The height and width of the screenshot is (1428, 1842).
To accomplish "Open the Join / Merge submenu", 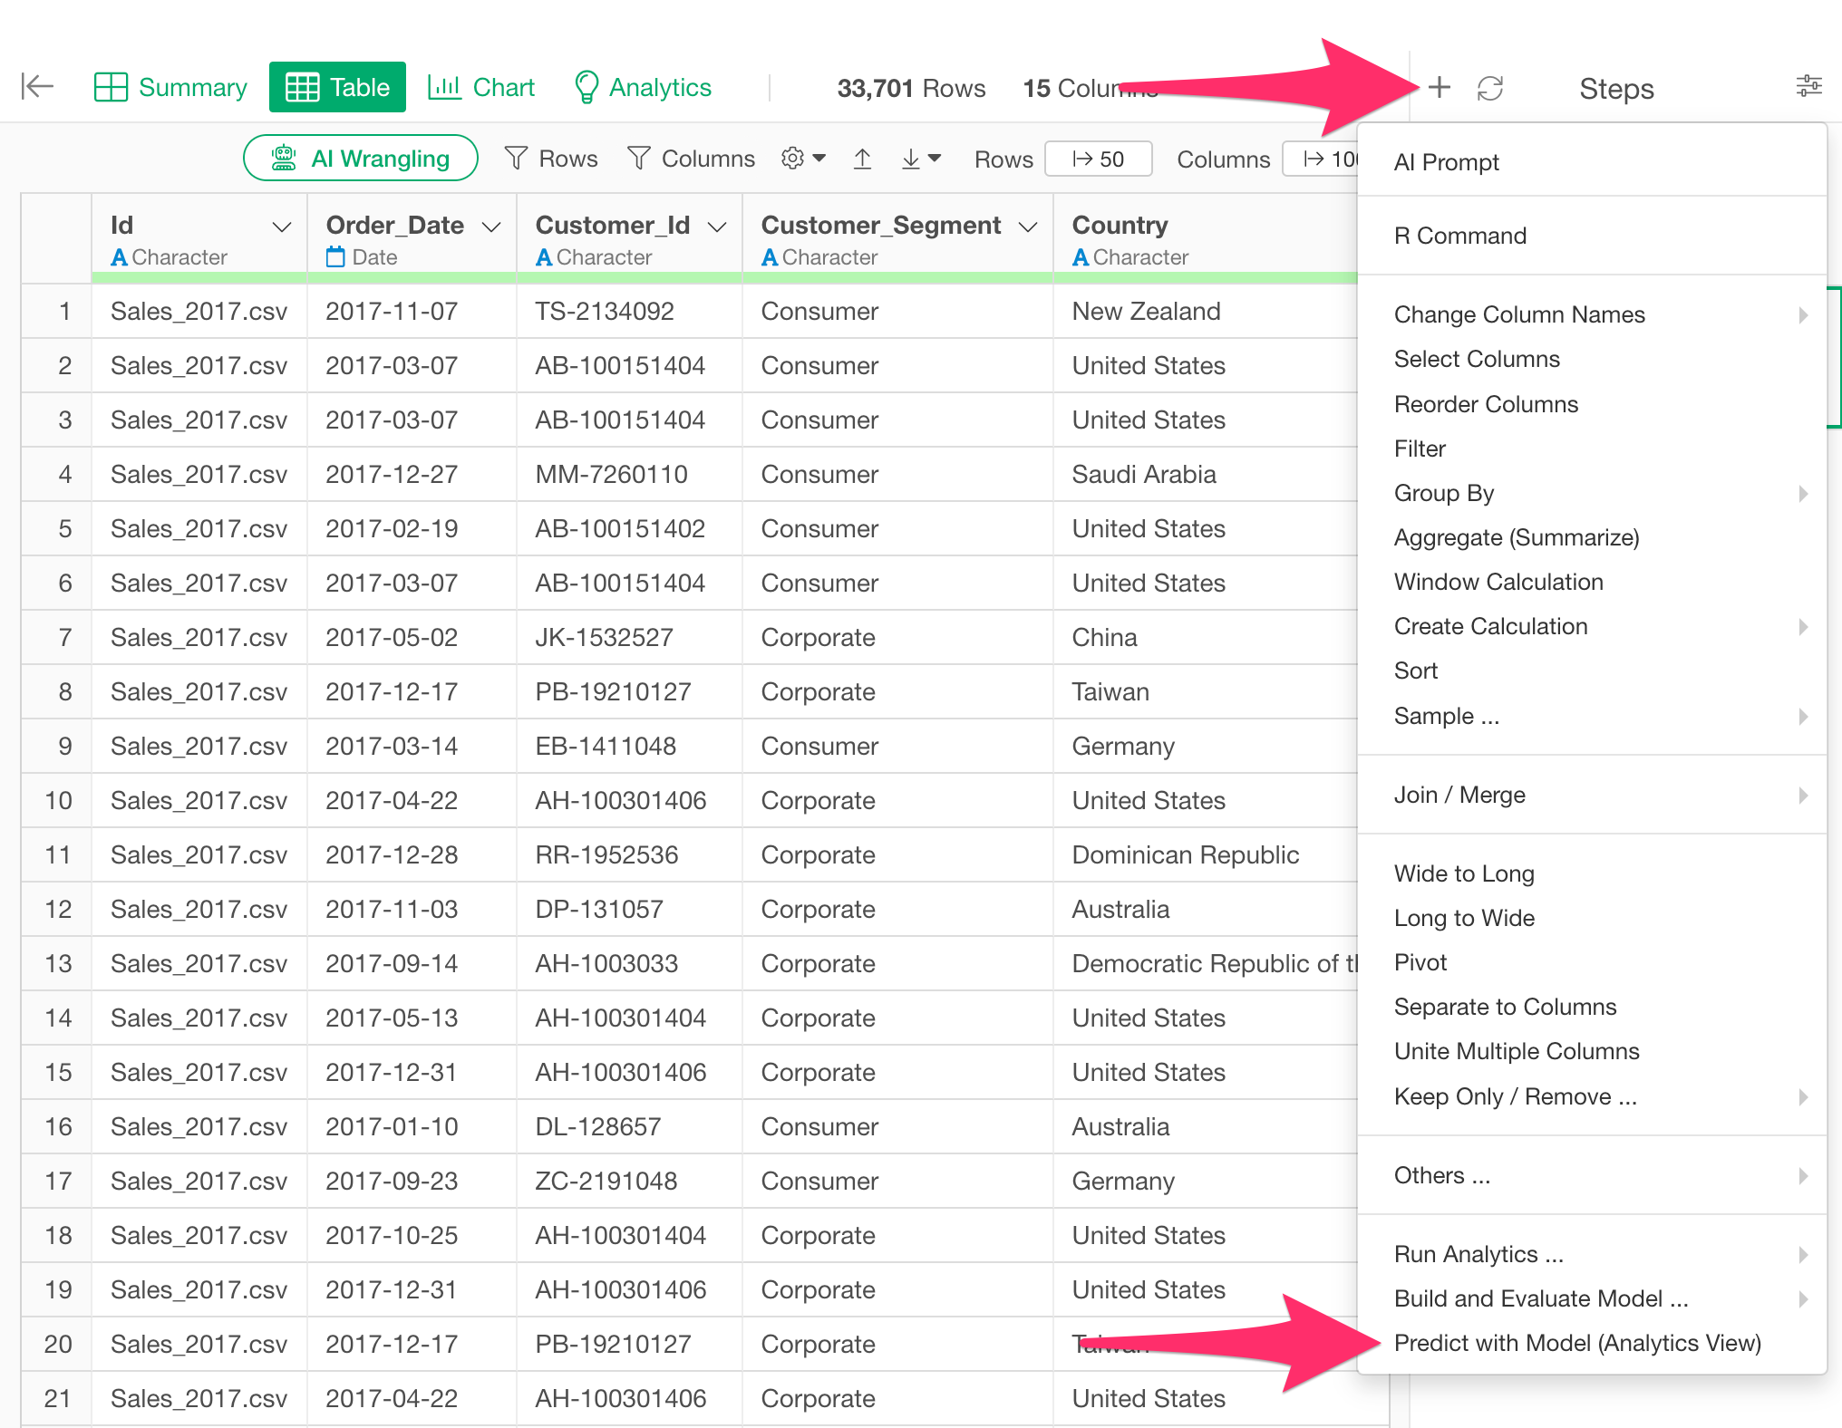I will click(1592, 795).
